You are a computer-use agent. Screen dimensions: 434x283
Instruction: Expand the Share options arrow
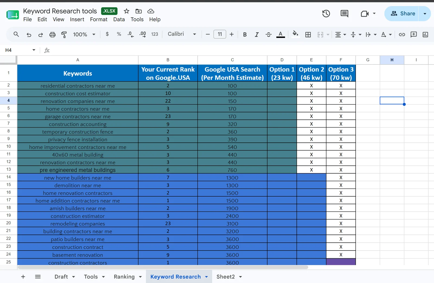click(x=425, y=14)
